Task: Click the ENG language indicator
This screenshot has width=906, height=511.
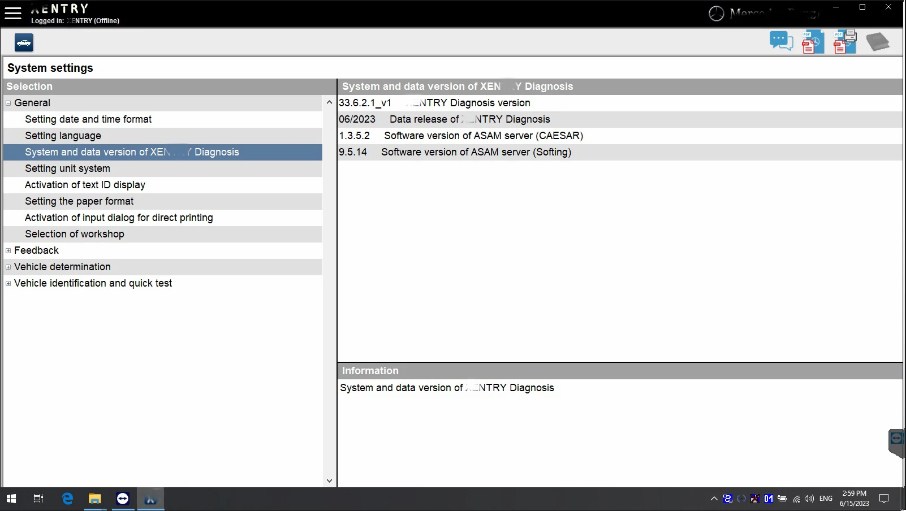Action: pyautogui.click(x=826, y=499)
